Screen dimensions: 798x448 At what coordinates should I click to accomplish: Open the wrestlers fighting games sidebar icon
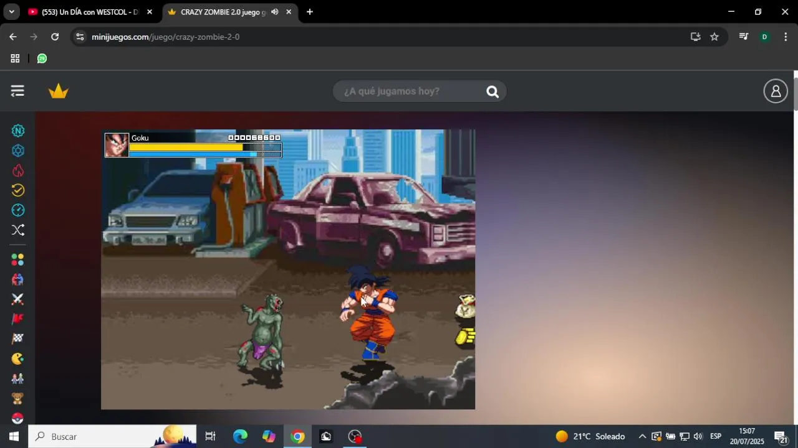[18, 279]
